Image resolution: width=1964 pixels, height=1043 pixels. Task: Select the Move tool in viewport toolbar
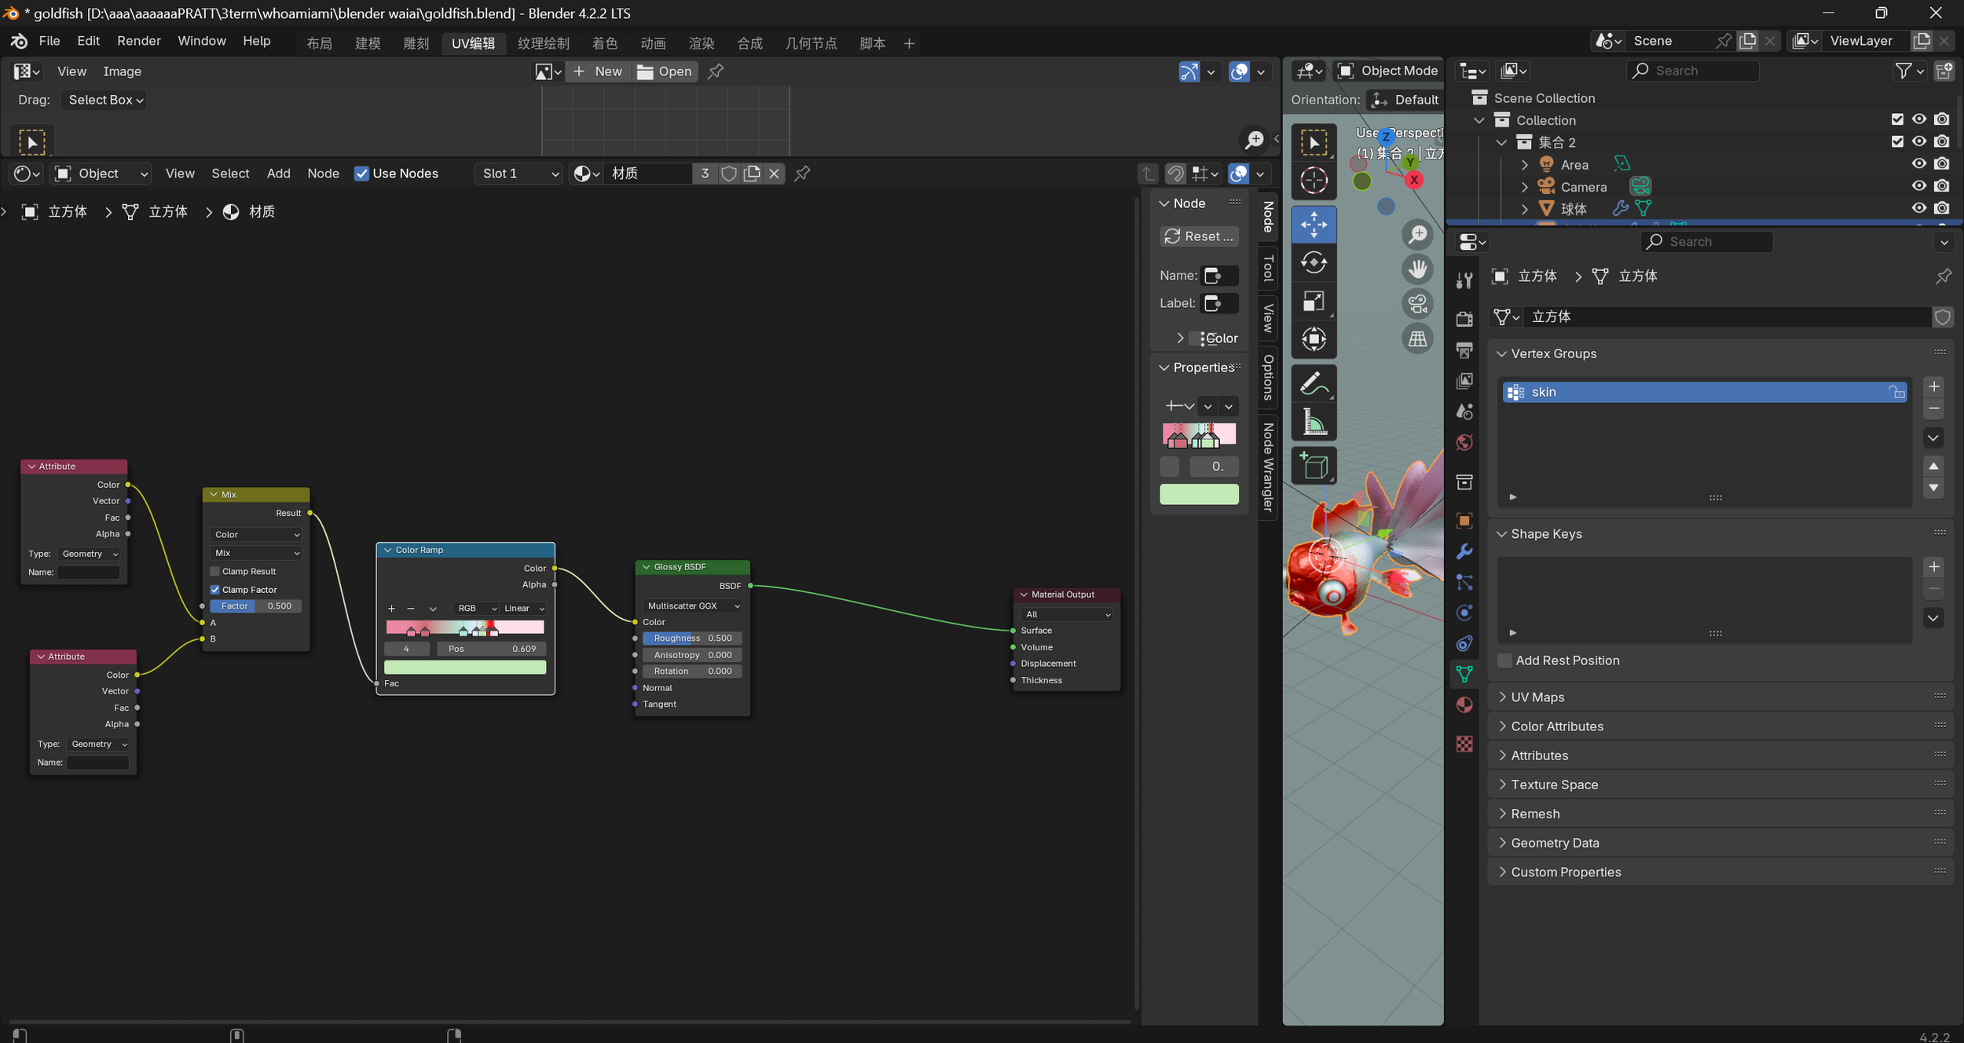1313,225
